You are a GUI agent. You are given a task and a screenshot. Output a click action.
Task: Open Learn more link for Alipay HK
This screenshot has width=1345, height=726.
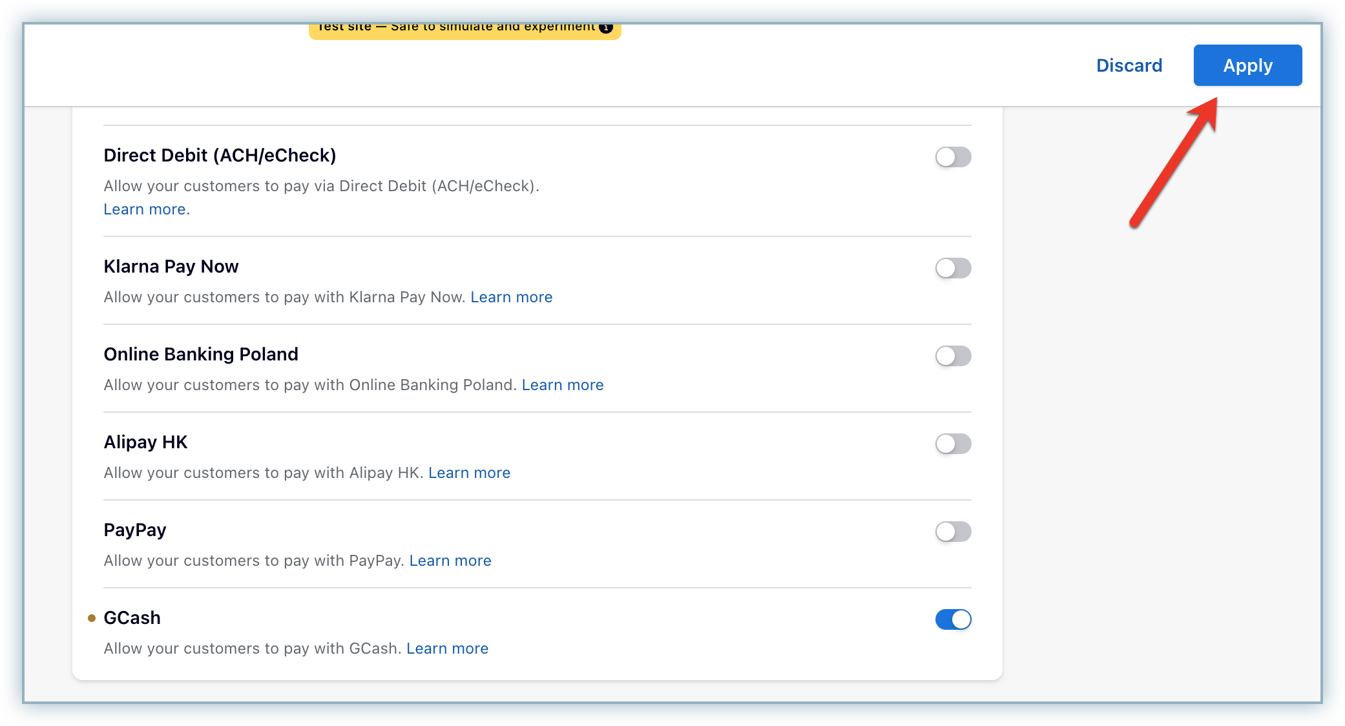pyautogui.click(x=470, y=473)
